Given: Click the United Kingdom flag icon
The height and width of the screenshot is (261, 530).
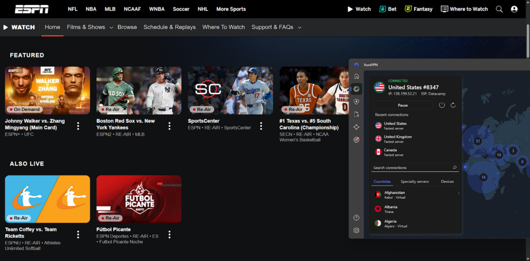Looking at the screenshot, I should coord(378,139).
